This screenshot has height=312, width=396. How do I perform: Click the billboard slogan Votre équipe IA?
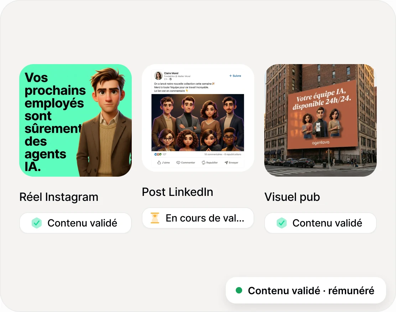click(x=322, y=99)
